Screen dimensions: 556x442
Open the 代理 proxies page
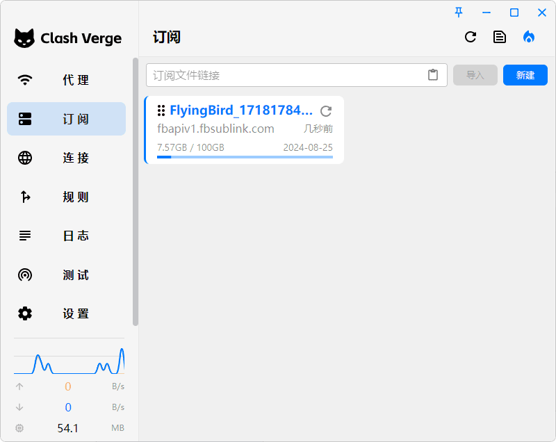coord(66,80)
